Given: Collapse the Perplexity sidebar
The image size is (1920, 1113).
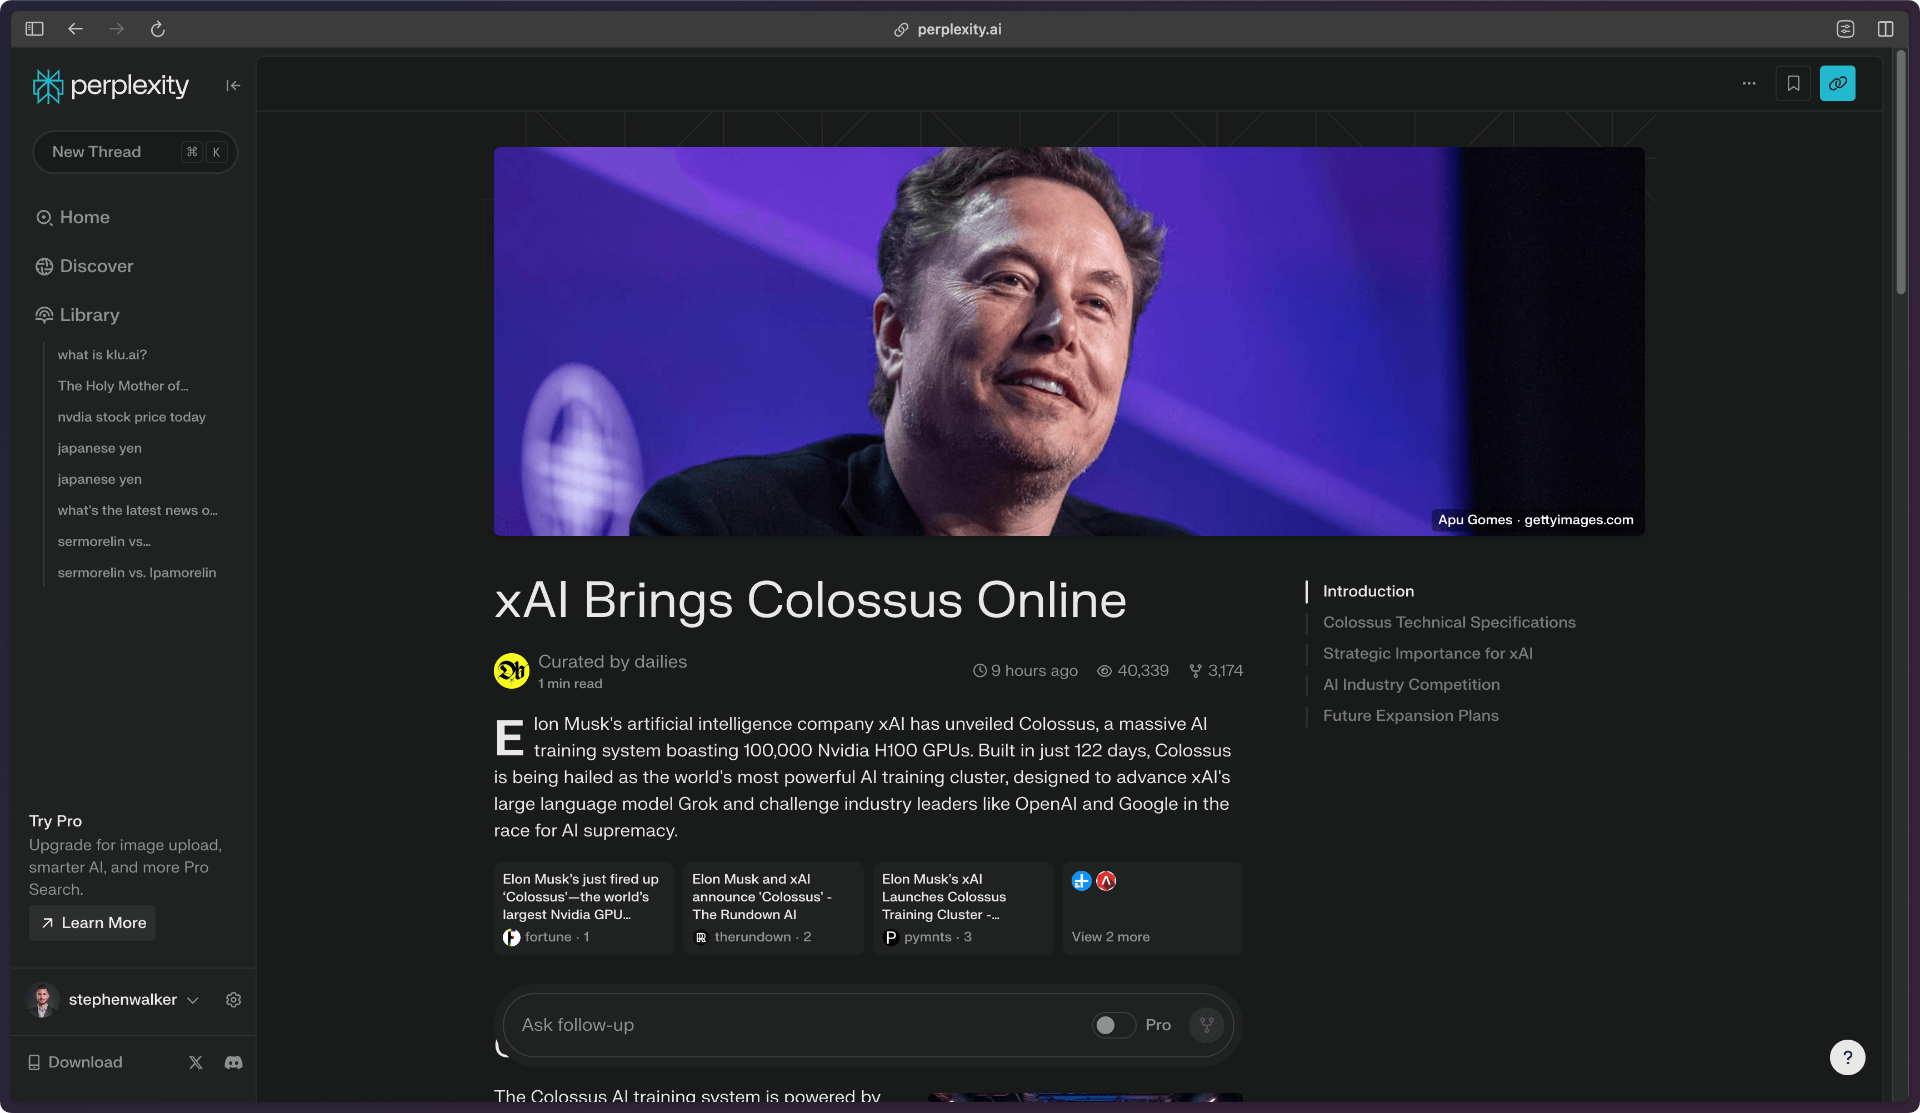Looking at the screenshot, I should tap(233, 86).
